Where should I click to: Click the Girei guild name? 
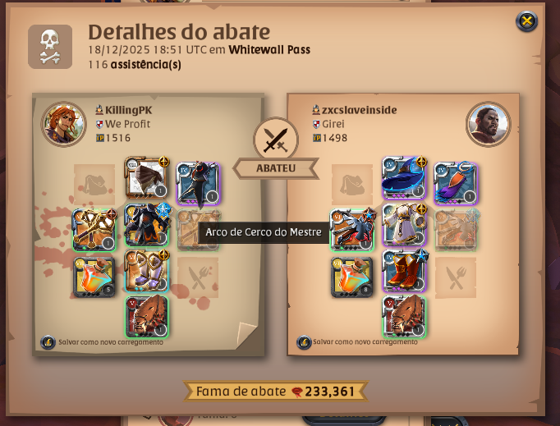click(x=333, y=124)
